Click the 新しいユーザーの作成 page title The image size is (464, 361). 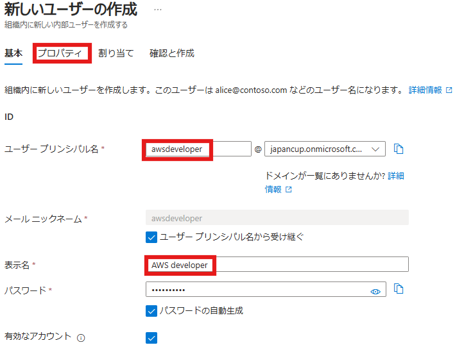(71, 10)
